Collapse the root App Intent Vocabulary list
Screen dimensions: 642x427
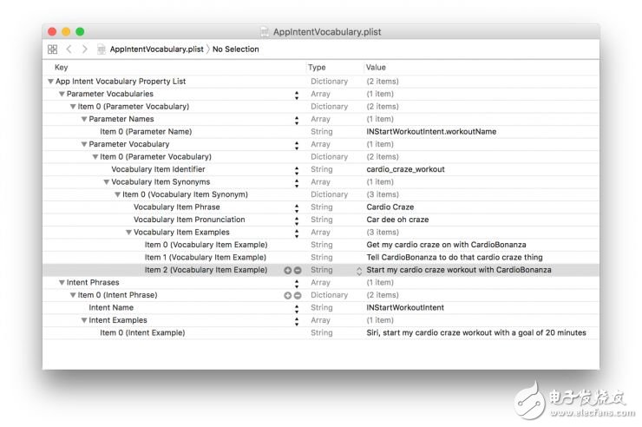click(x=51, y=82)
